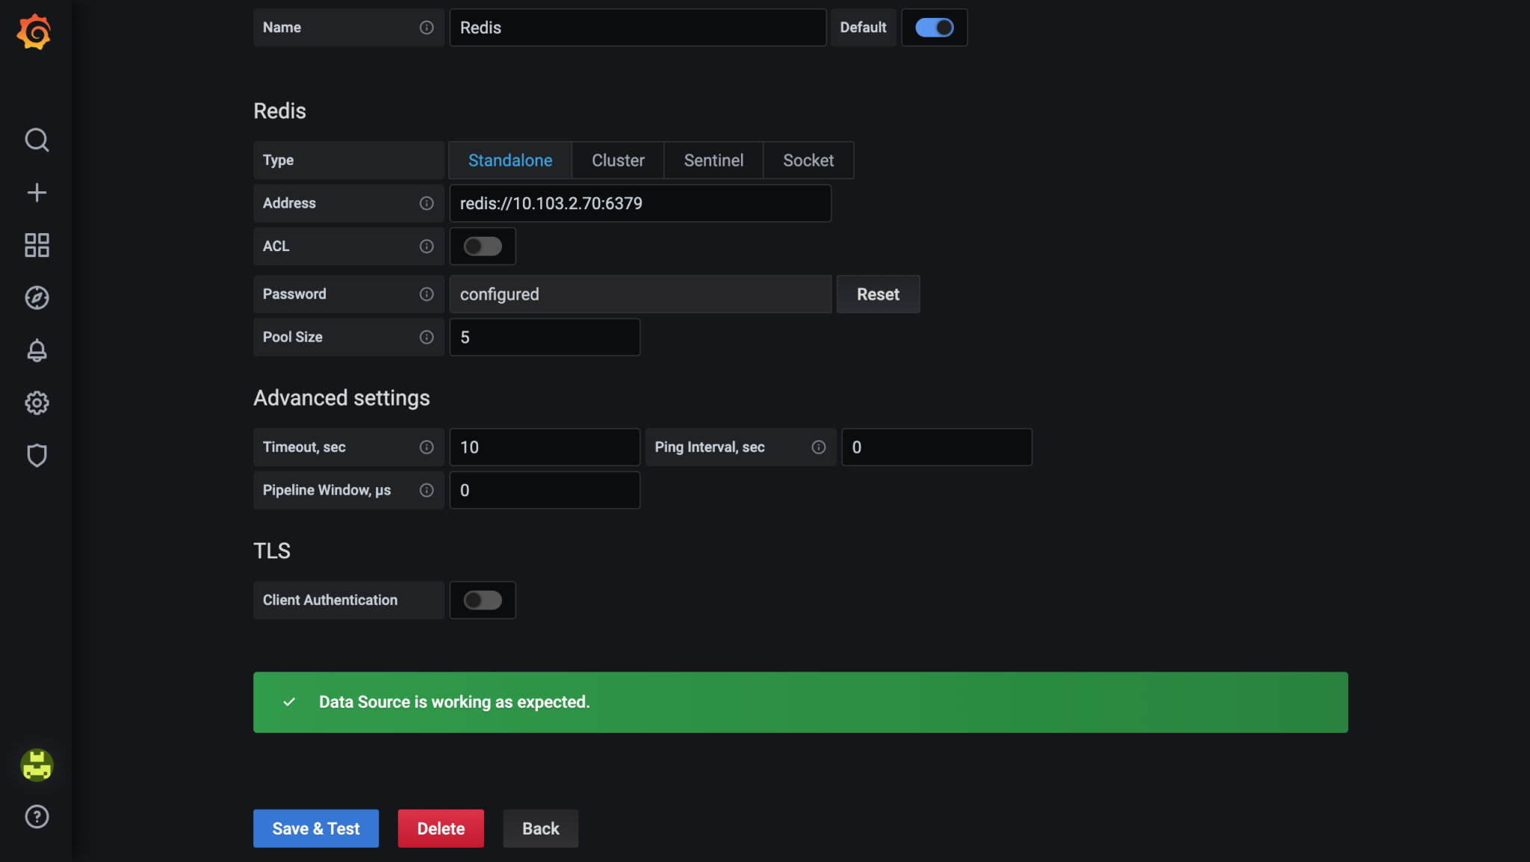The width and height of the screenshot is (1530, 862).
Task: Click the Create plus icon in sidebar
Action: (36, 192)
